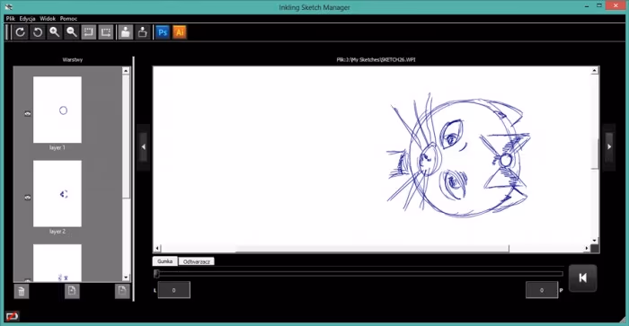Open the Pomoc menu
This screenshot has width=629, height=326.
click(68, 19)
